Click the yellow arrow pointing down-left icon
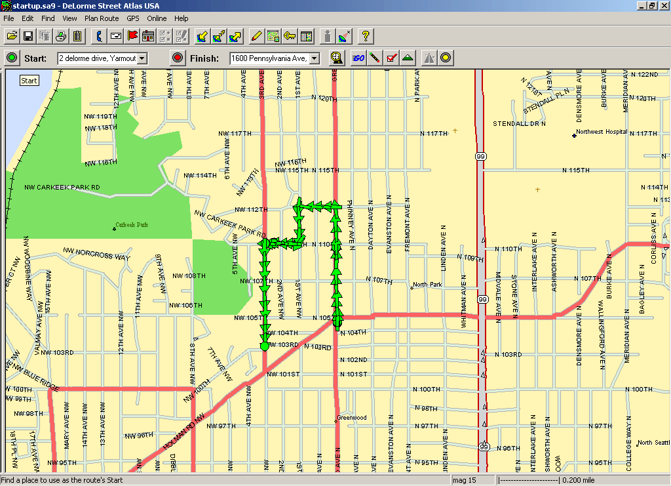Viewport: 671px width, 486px height. (202, 36)
